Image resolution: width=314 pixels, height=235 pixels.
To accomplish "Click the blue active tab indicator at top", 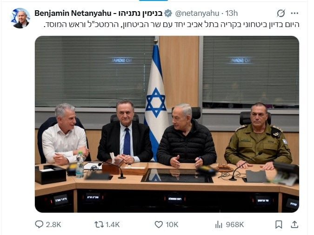I will (154, 0).
